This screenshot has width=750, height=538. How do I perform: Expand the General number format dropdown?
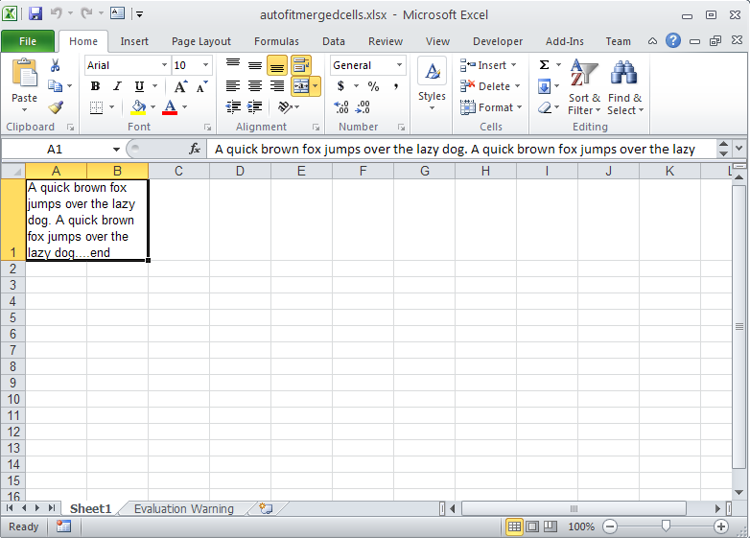pyautogui.click(x=399, y=65)
